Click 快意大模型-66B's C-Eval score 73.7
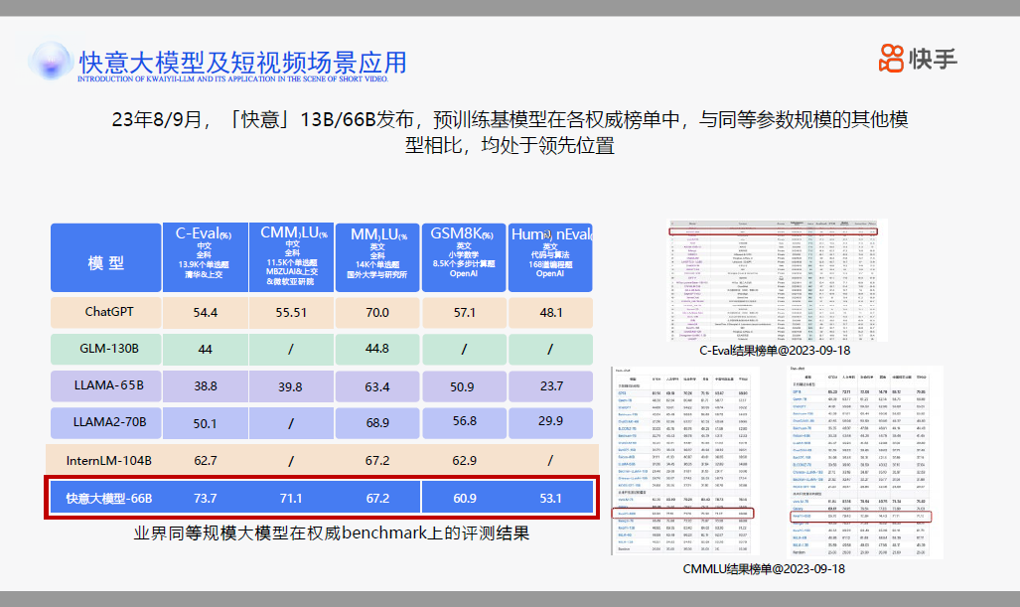The image size is (1020, 607). 205,499
